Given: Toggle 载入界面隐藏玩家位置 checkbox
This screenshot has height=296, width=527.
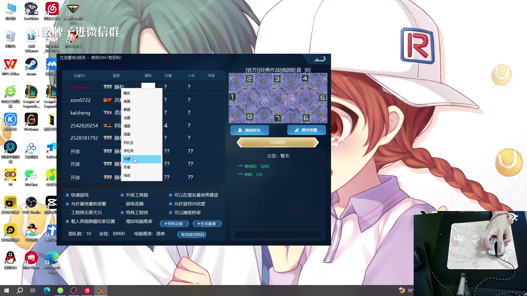Looking at the screenshot, I should [x=67, y=221].
